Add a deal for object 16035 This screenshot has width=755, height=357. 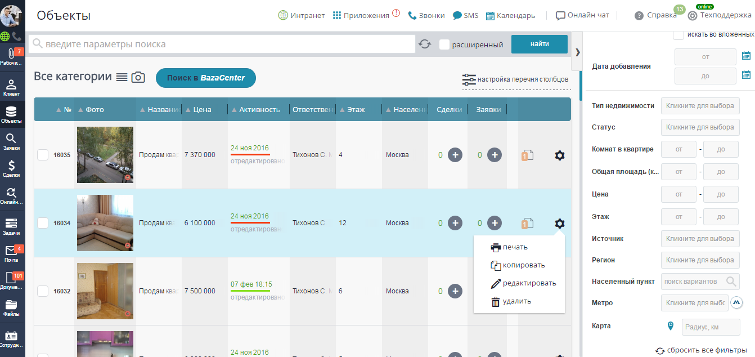(455, 155)
